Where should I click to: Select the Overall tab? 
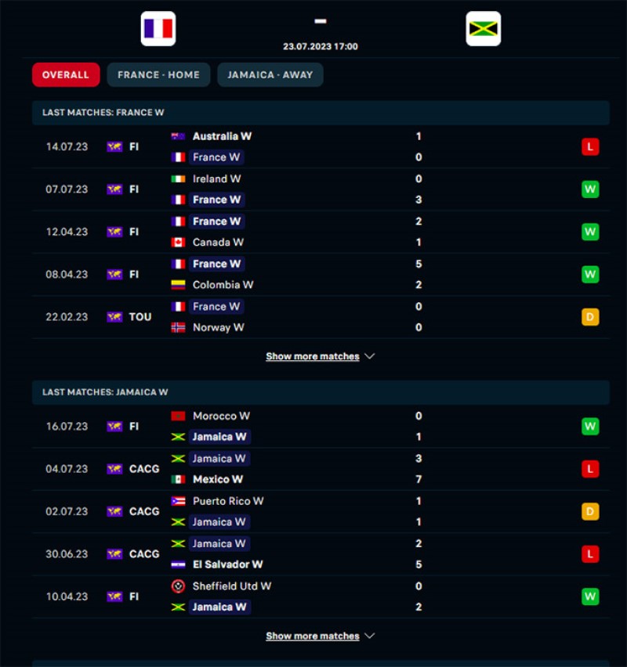66,75
